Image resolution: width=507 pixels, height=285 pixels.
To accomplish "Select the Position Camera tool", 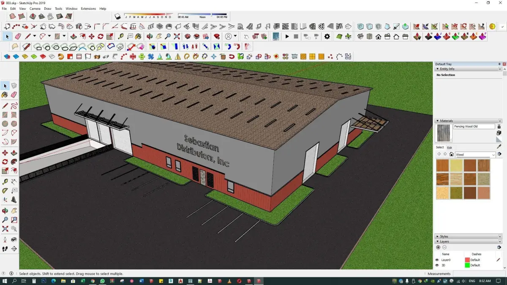I will [5, 240].
